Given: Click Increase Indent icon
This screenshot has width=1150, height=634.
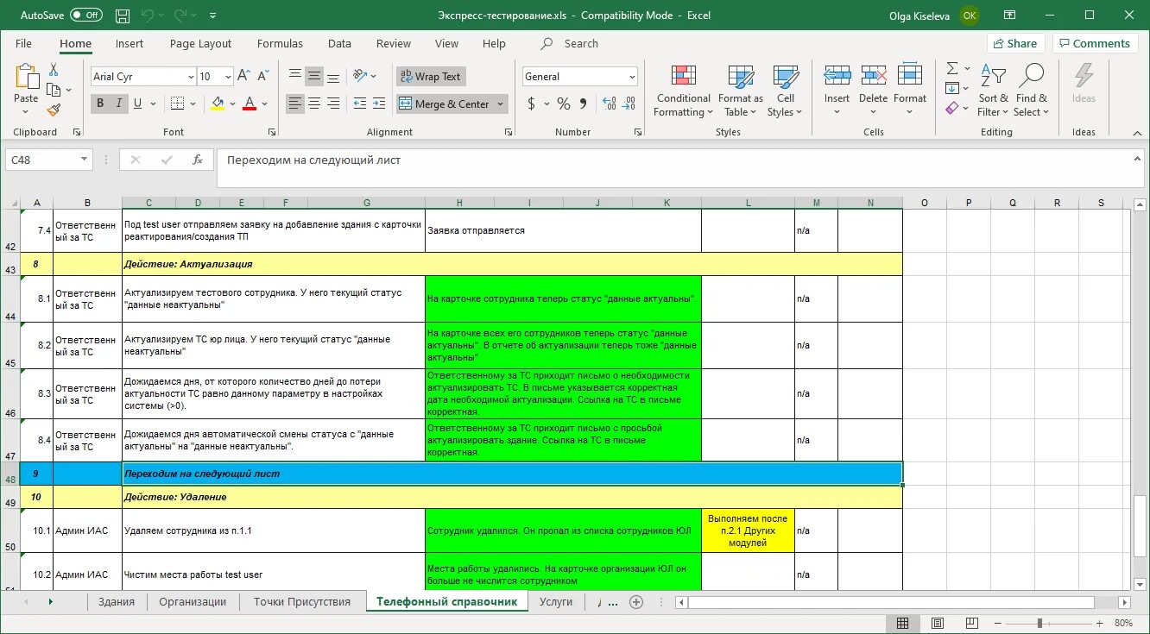Looking at the screenshot, I should (379, 104).
